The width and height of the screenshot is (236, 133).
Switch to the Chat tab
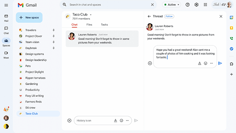[74, 25]
